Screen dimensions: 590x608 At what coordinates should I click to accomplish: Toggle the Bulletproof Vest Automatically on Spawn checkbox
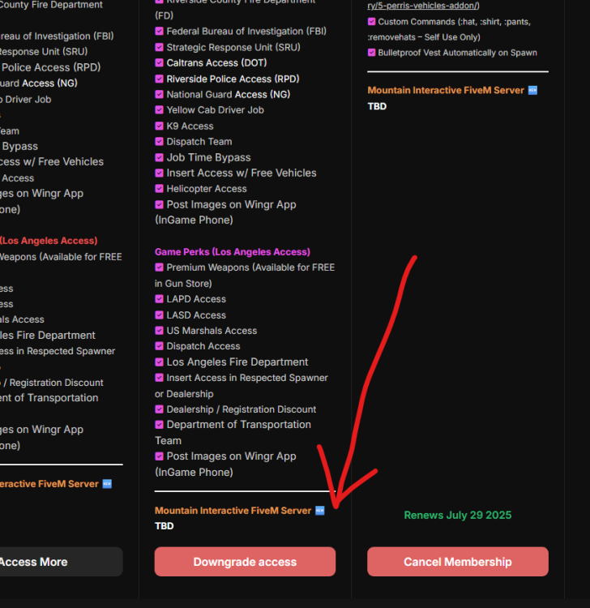click(371, 53)
